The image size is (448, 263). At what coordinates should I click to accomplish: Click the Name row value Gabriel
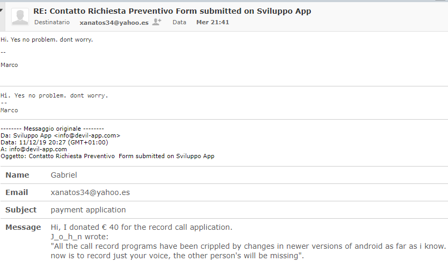[64, 175]
